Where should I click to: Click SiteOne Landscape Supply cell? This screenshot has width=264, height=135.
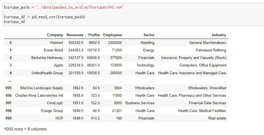[x=41, y=88]
